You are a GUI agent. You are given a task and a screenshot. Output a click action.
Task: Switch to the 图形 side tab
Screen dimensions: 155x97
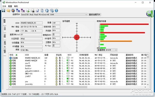pyautogui.click(x=5, y=36)
